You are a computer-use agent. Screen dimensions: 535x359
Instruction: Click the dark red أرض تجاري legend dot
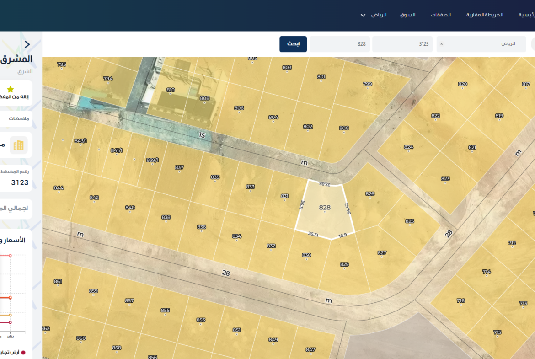click(x=23, y=353)
